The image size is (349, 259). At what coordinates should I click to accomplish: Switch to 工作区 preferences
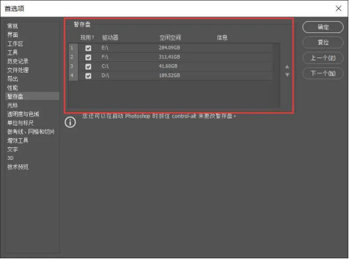click(15, 44)
